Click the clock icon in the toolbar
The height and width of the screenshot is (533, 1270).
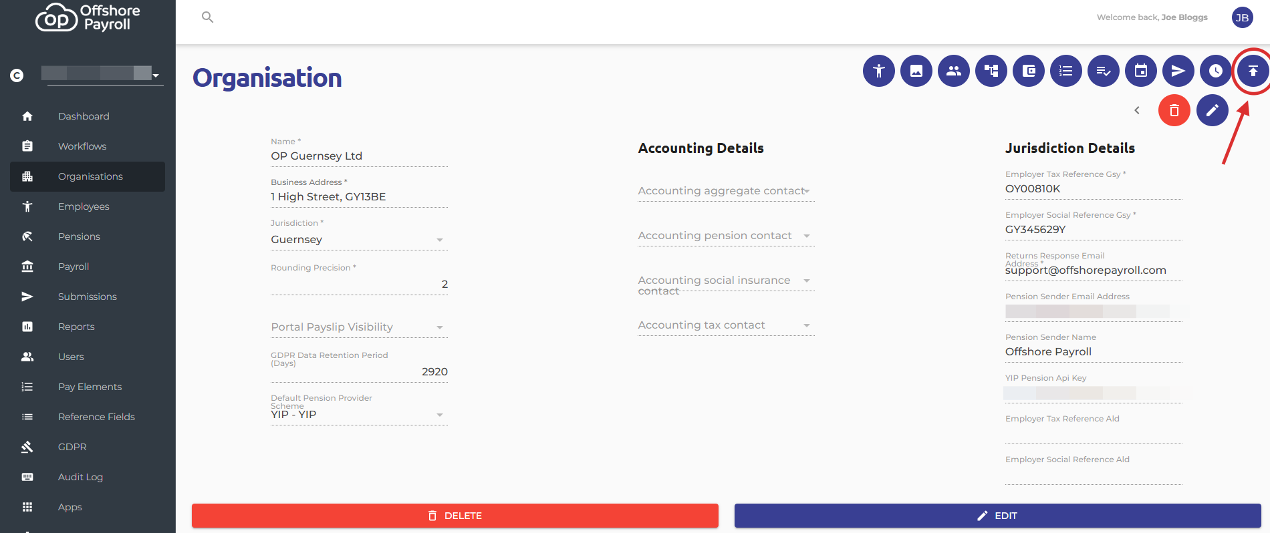click(x=1216, y=71)
